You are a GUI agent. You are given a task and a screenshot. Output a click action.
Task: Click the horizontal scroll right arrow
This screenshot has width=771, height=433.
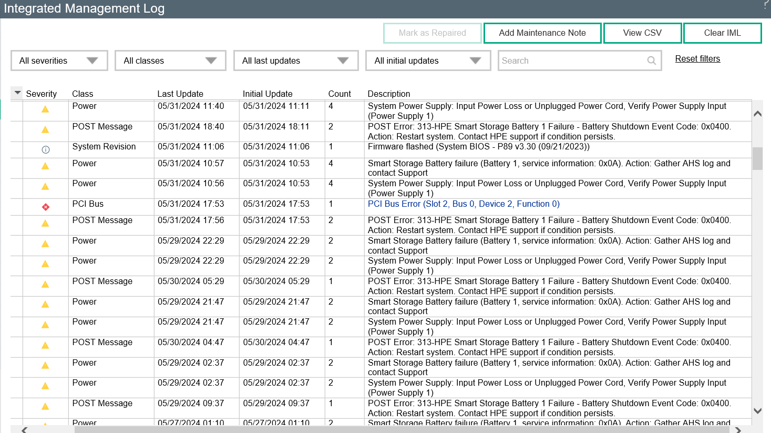click(x=738, y=430)
